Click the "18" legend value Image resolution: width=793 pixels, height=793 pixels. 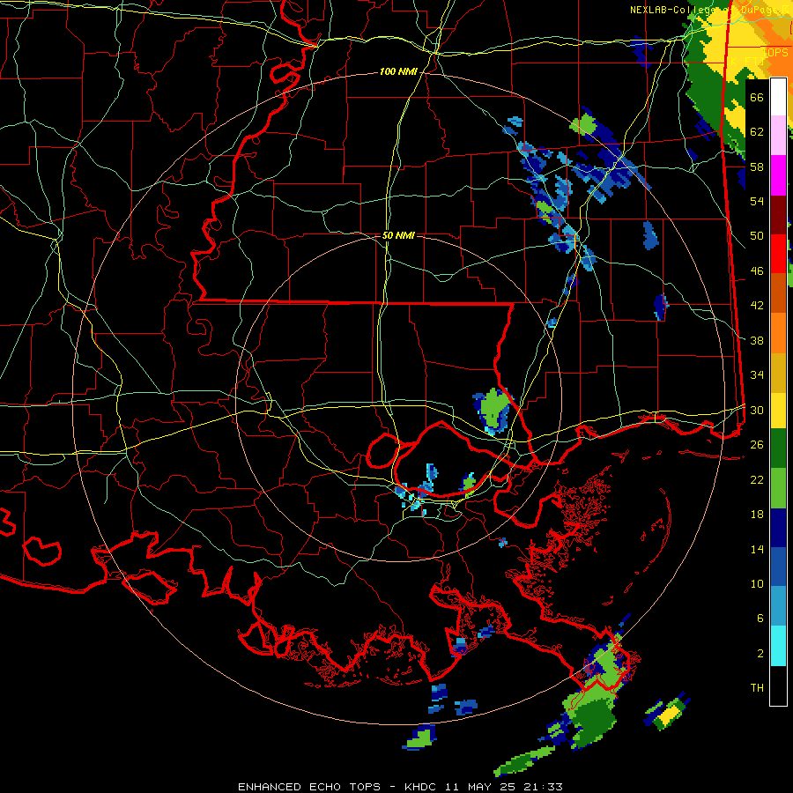pos(757,515)
